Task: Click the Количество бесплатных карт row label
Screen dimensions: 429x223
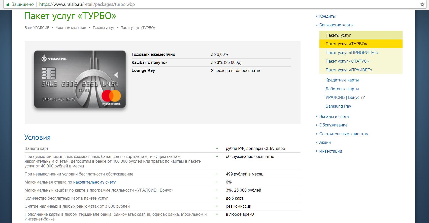Action: click(x=66, y=198)
